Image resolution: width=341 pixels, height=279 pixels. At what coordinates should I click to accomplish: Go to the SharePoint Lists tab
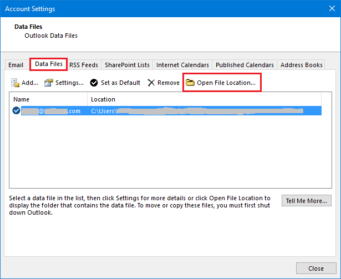(x=127, y=65)
